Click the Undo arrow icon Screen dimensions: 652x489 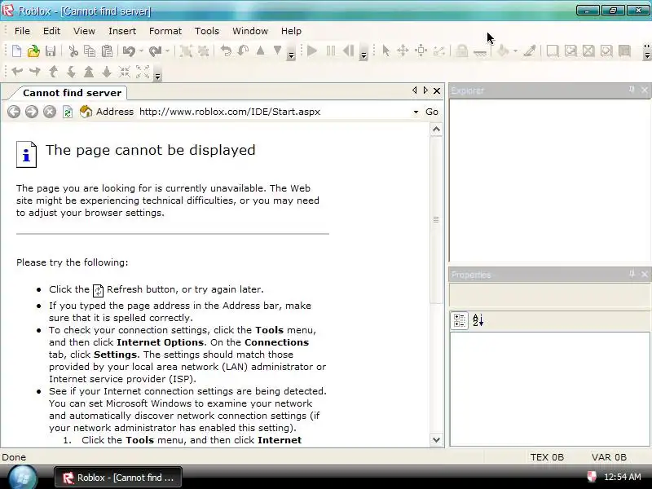click(129, 51)
